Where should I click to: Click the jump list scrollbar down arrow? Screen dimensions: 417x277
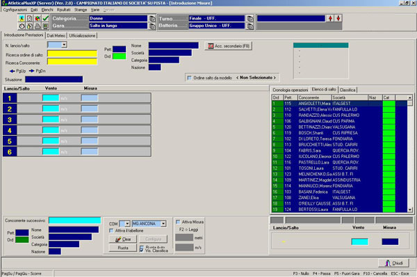[410, 209]
